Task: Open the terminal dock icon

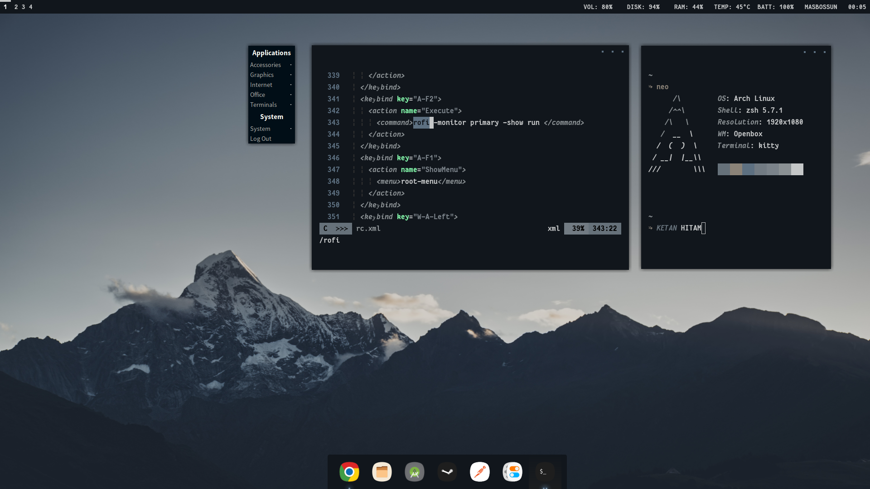Action: pos(544,472)
